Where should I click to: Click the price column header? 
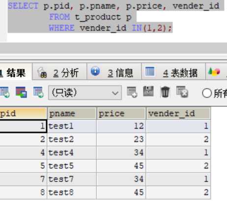121,114
